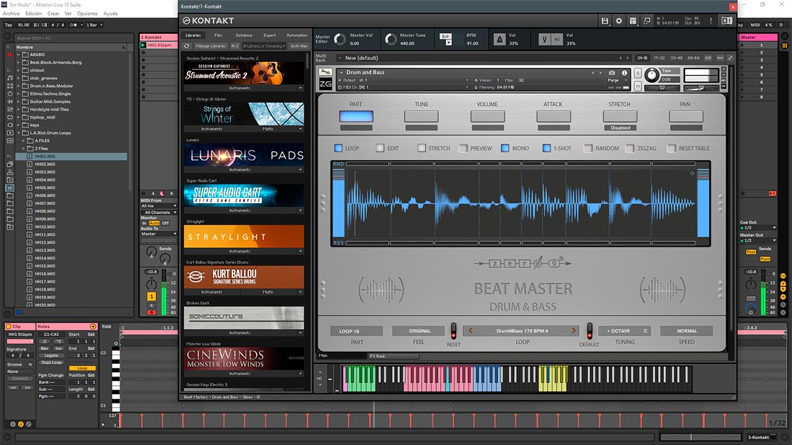Enable the PREVIEW checkbox
792x445 pixels.
coord(463,148)
